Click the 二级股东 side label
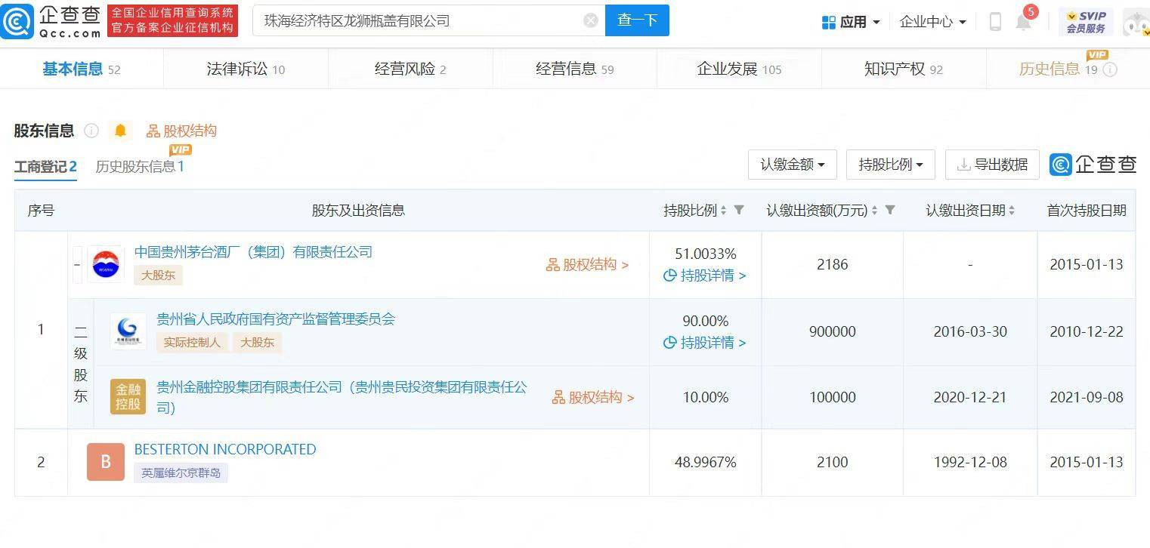 [81, 363]
